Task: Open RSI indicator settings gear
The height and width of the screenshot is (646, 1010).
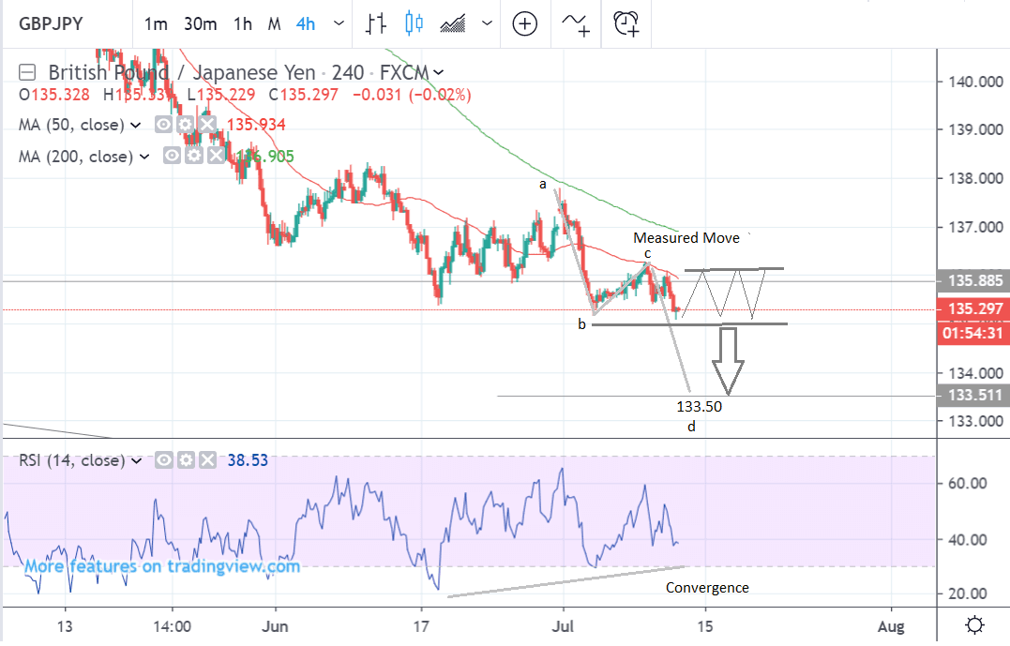Action: point(187,460)
